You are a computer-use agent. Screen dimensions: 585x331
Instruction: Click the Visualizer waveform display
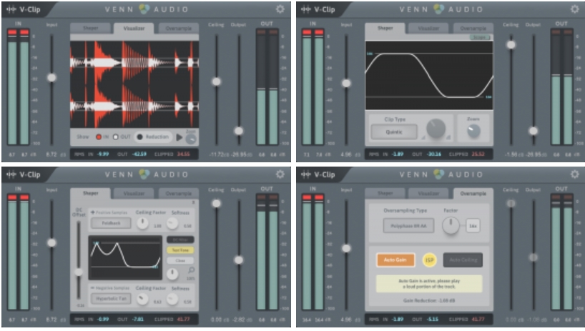[x=134, y=84]
